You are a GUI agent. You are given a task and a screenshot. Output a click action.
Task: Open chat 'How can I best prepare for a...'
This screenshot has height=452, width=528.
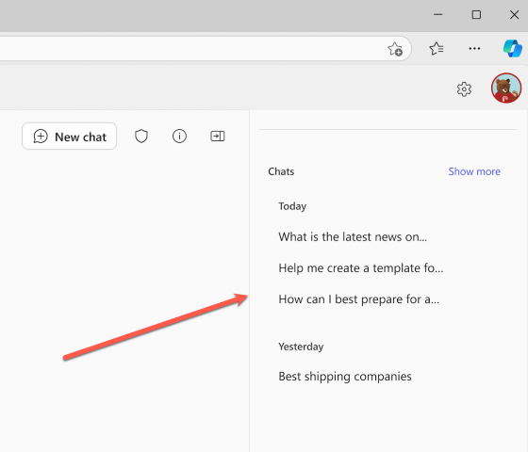[358, 299]
